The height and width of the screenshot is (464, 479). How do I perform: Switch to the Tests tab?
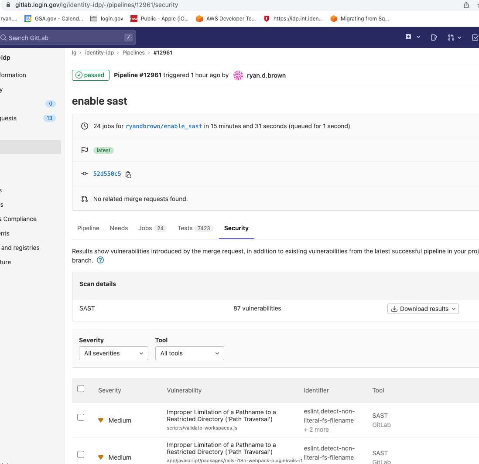(195, 228)
